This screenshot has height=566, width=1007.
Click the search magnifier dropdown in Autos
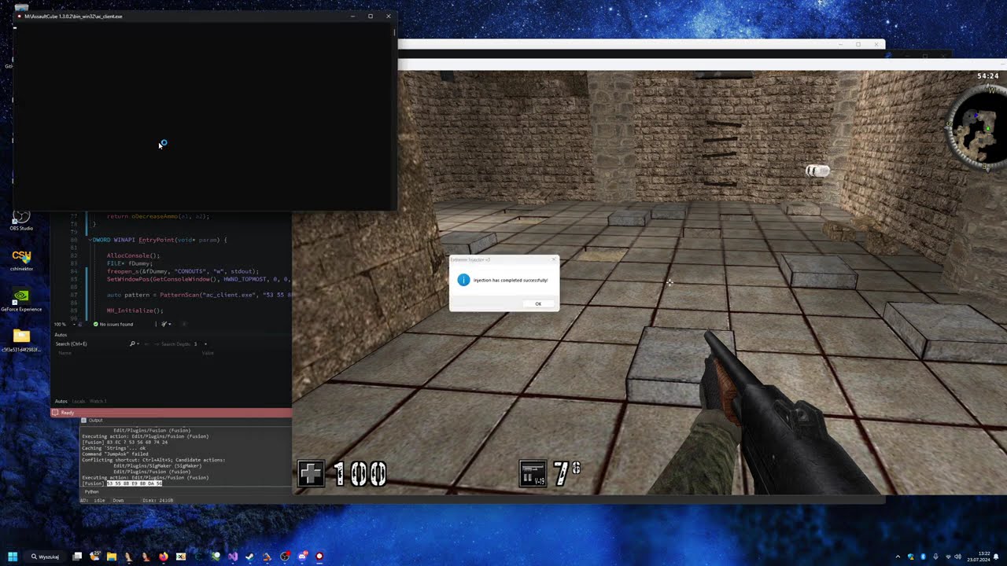point(134,344)
